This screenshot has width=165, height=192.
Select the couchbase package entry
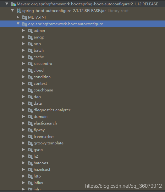click(x=43, y=90)
